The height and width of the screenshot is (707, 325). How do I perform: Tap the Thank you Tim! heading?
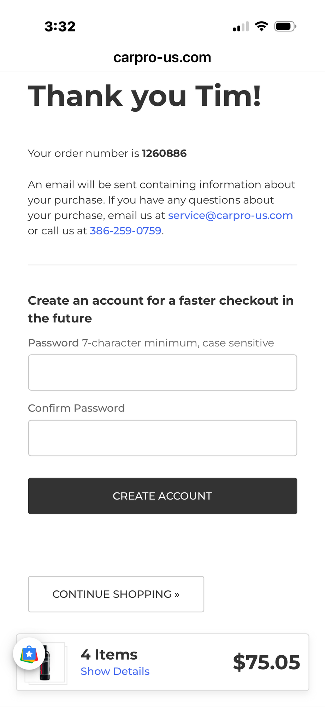(x=144, y=96)
